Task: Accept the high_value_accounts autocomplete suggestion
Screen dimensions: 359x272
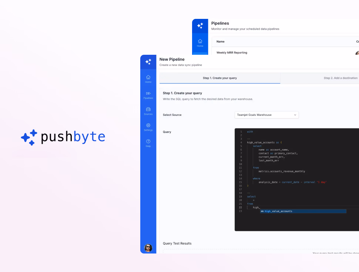Action: (278, 211)
